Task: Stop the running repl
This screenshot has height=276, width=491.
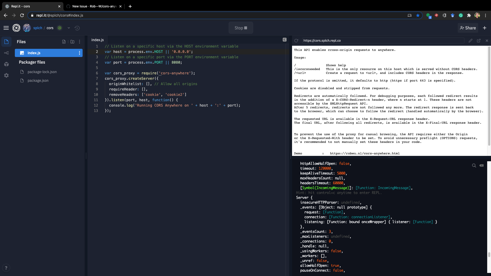Action: pos(241,28)
